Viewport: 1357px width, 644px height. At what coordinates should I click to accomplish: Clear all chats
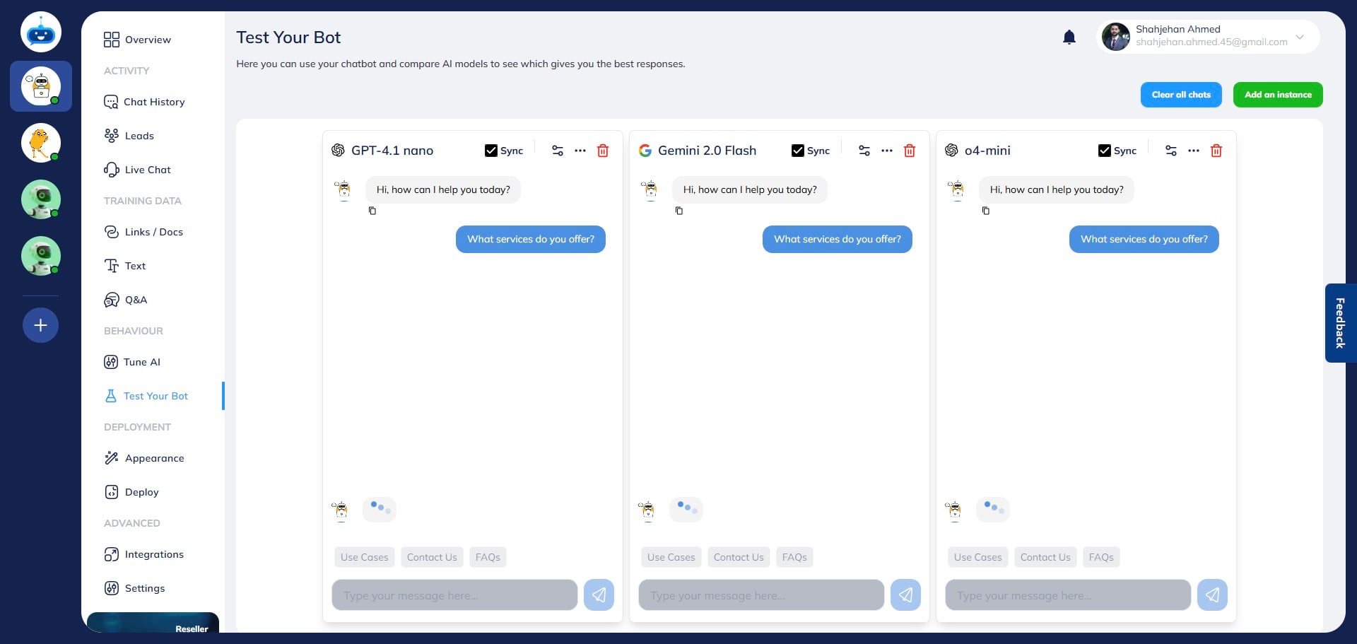(x=1180, y=94)
